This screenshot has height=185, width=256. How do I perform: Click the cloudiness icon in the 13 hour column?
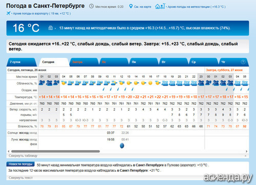[129, 83]
